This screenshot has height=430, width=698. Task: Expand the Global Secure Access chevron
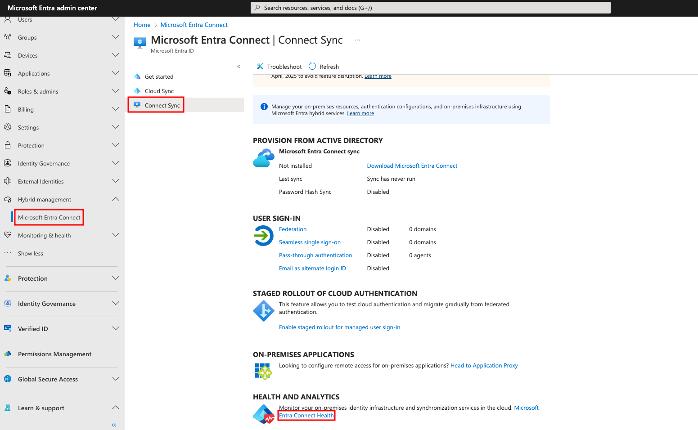point(116,379)
